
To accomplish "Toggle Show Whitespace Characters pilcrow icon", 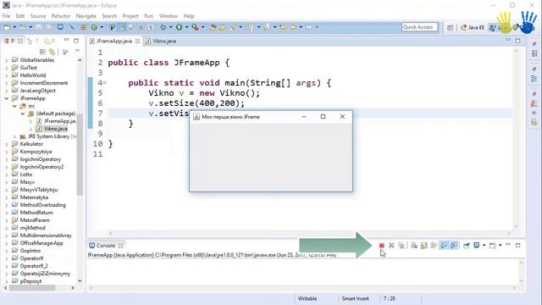I will tap(151, 27).
